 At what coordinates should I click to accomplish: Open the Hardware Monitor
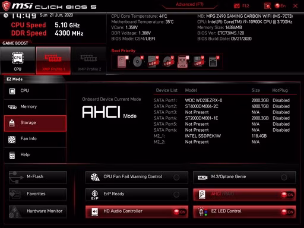point(37,211)
